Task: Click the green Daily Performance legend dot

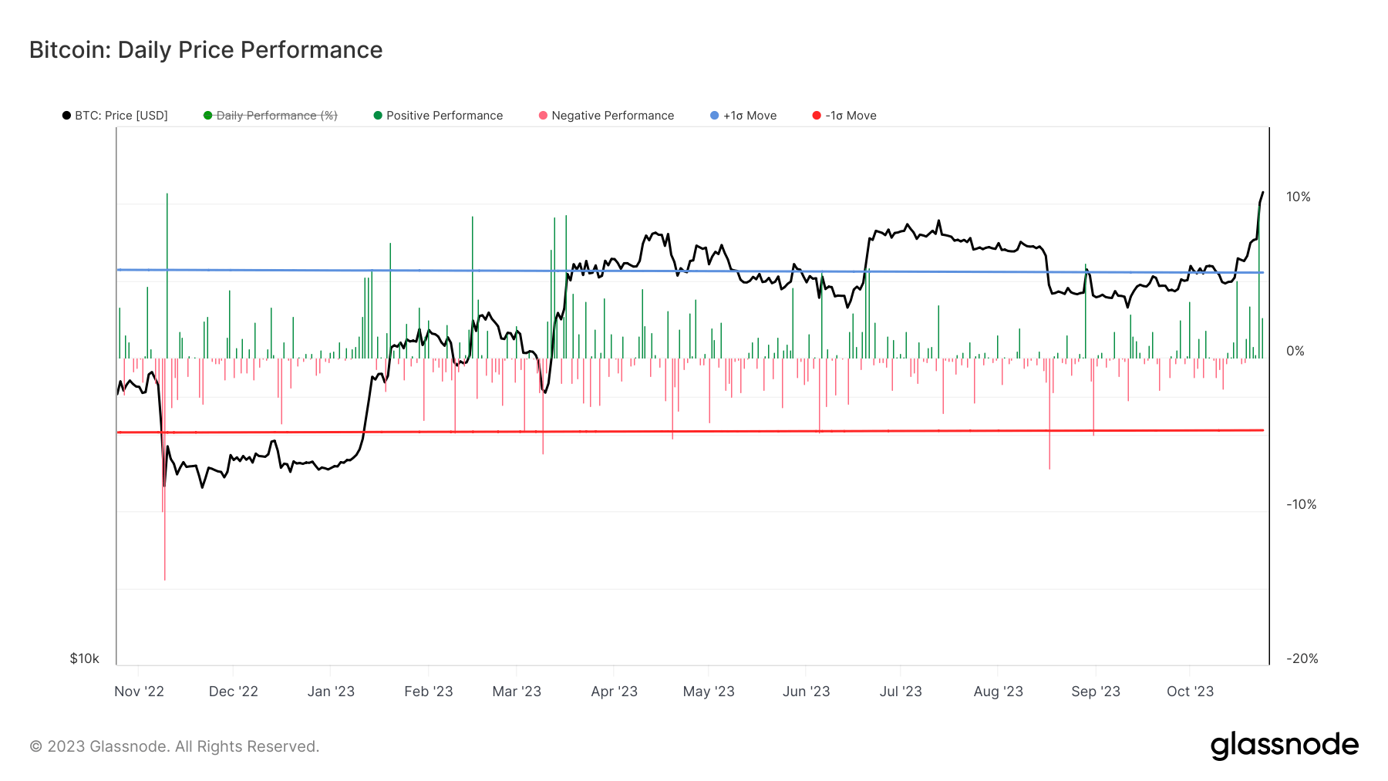Action: pyautogui.click(x=207, y=116)
